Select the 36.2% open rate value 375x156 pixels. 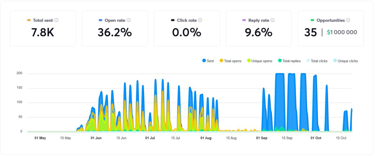coord(115,33)
